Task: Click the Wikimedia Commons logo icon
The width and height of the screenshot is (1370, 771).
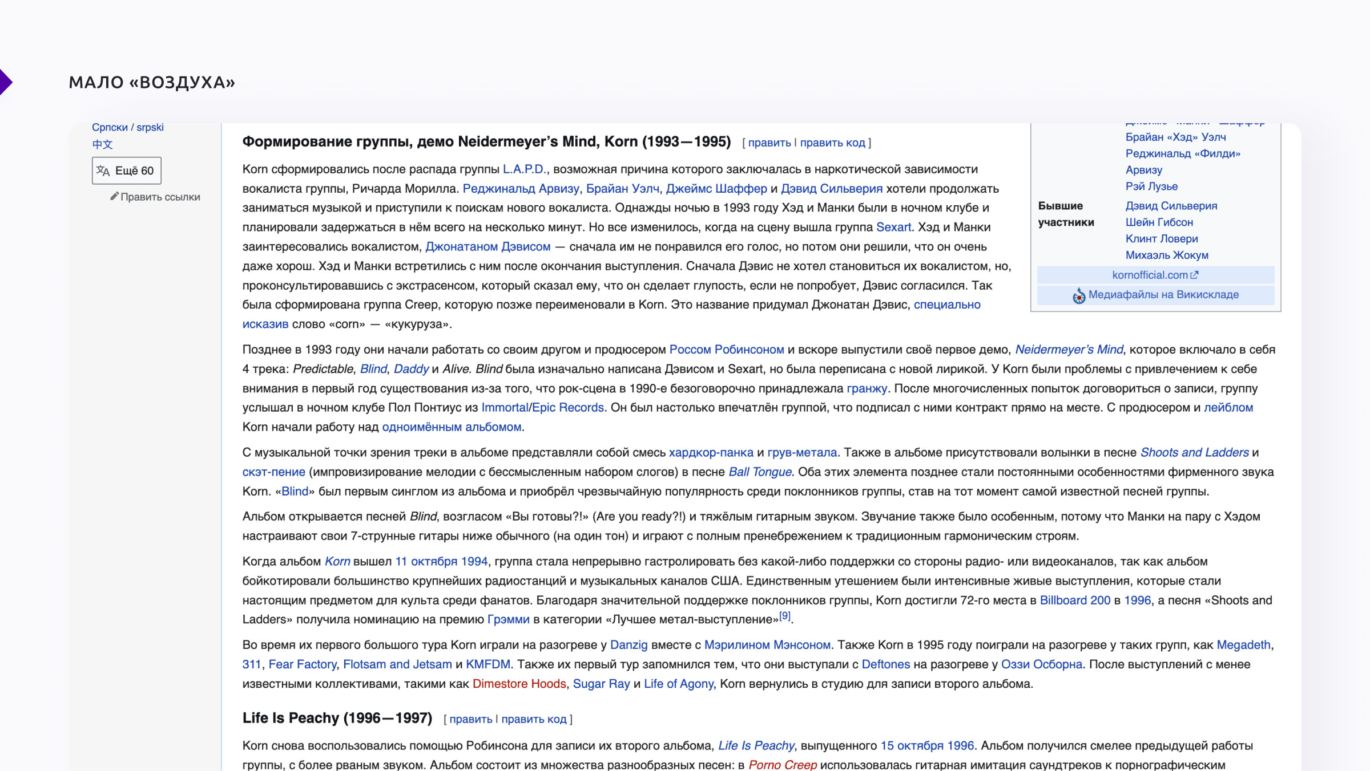Action: (1079, 295)
